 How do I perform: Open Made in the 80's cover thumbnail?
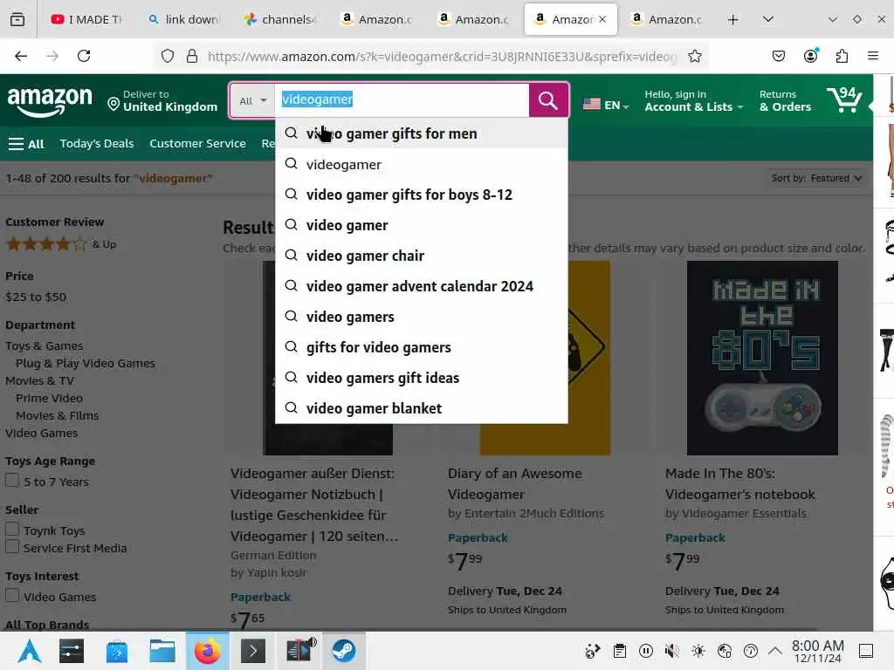click(x=762, y=358)
